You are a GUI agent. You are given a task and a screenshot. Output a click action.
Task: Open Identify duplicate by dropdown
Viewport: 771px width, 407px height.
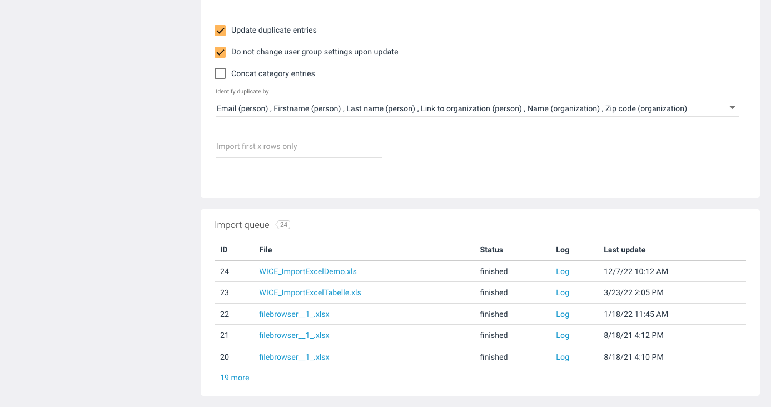coord(477,108)
